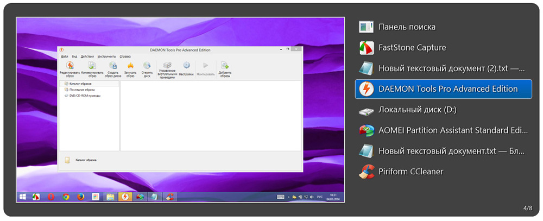The image size is (543, 221).
Task: Open the Действия menu
Action: [87, 56]
